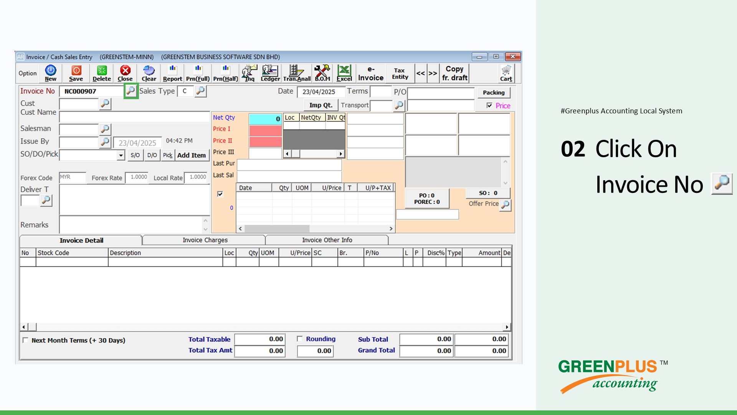Switch to the Invoice Other Info tab
The height and width of the screenshot is (415, 737).
pyautogui.click(x=327, y=240)
